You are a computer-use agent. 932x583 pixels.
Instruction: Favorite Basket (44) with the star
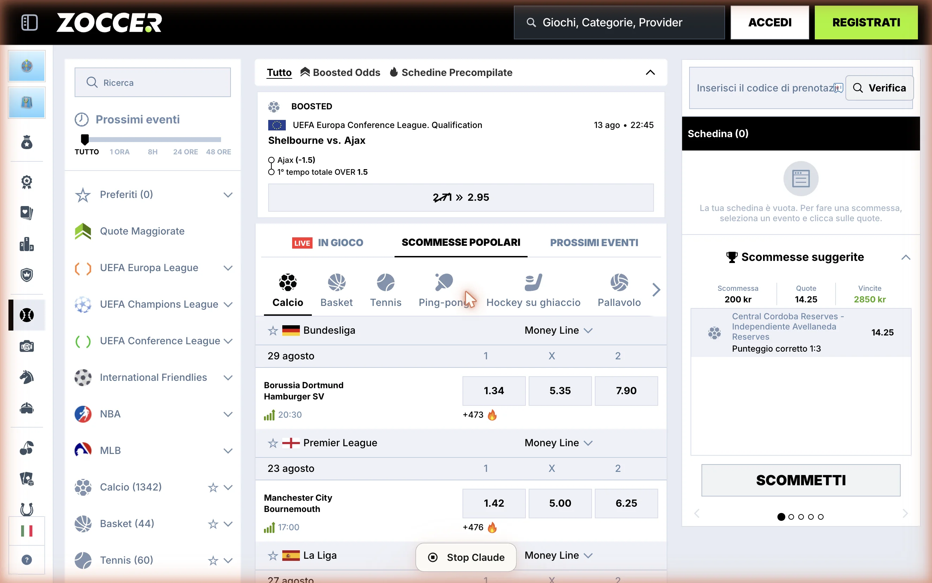[x=213, y=524]
